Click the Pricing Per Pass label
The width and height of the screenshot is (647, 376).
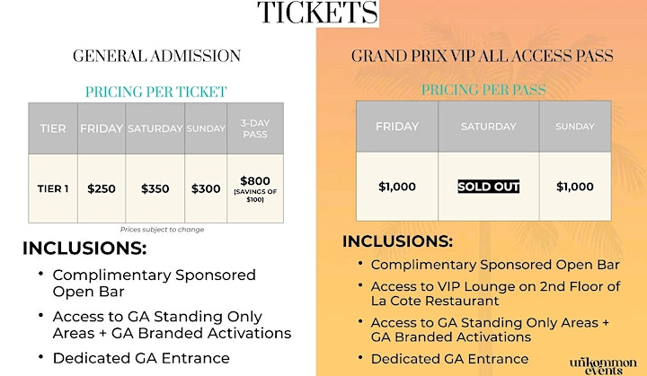(483, 90)
